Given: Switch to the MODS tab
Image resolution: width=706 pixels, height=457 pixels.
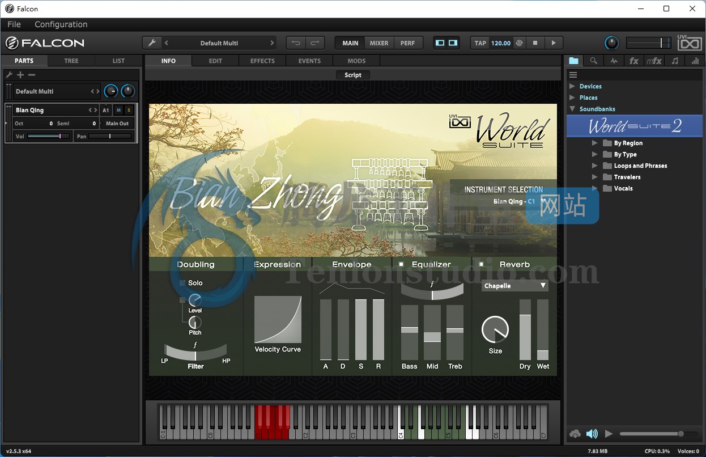Looking at the screenshot, I should 356,61.
